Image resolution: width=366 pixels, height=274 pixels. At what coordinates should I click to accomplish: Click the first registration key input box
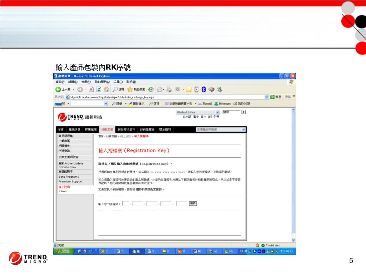tap(125, 203)
